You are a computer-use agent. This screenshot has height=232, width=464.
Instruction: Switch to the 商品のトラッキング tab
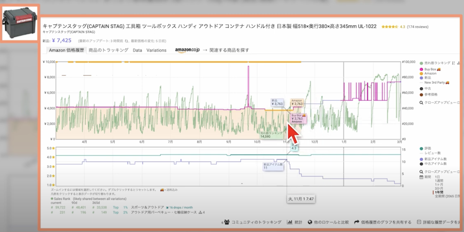[108, 50]
